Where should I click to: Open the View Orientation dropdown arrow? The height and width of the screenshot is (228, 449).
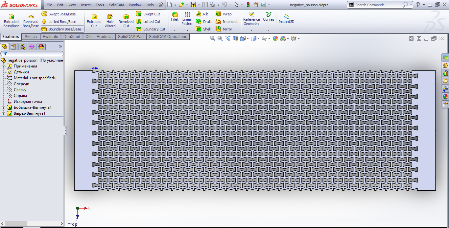coord(248,39)
